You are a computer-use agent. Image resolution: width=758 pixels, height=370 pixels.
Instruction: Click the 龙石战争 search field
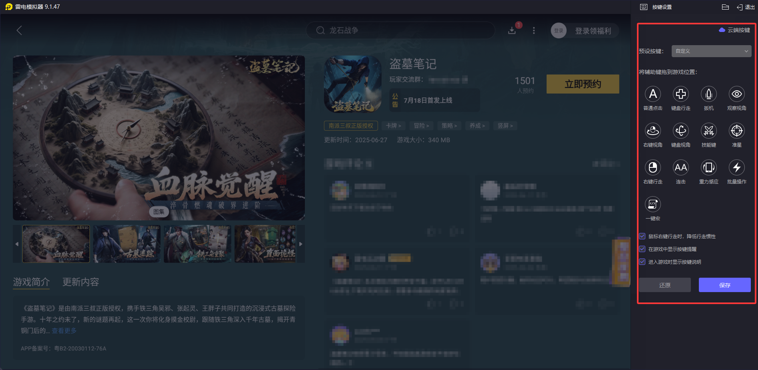tap(400, 30)
